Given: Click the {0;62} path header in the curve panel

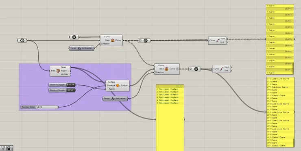Looking at the screenshot, I should tap(279, 39).
